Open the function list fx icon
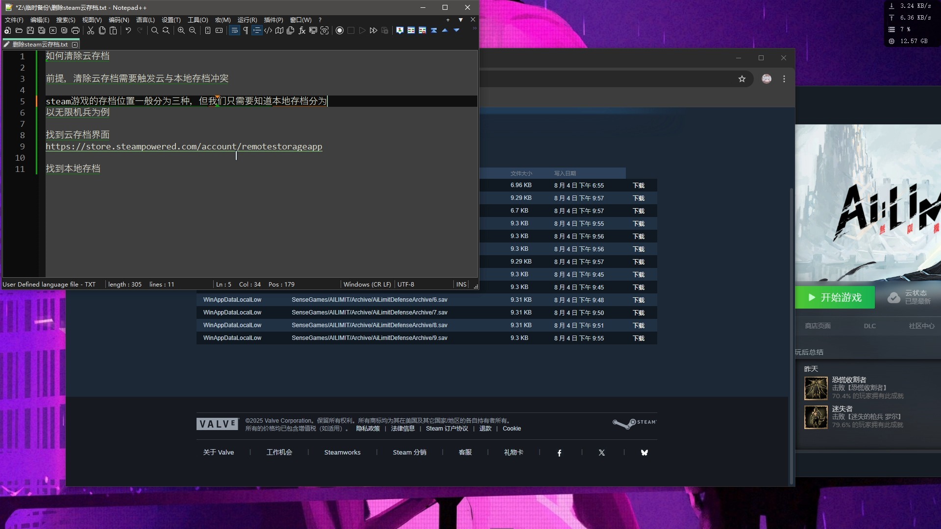This screenshot has width=941, height=529. (x=302, y=30)
